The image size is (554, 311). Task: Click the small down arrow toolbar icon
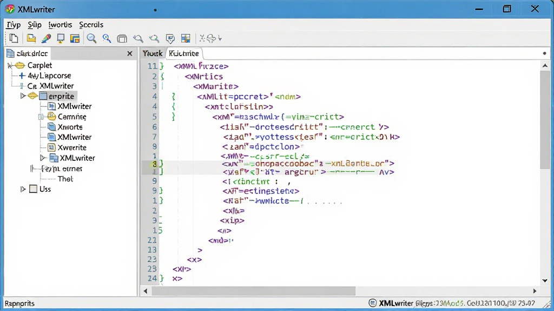pos(220,38)
